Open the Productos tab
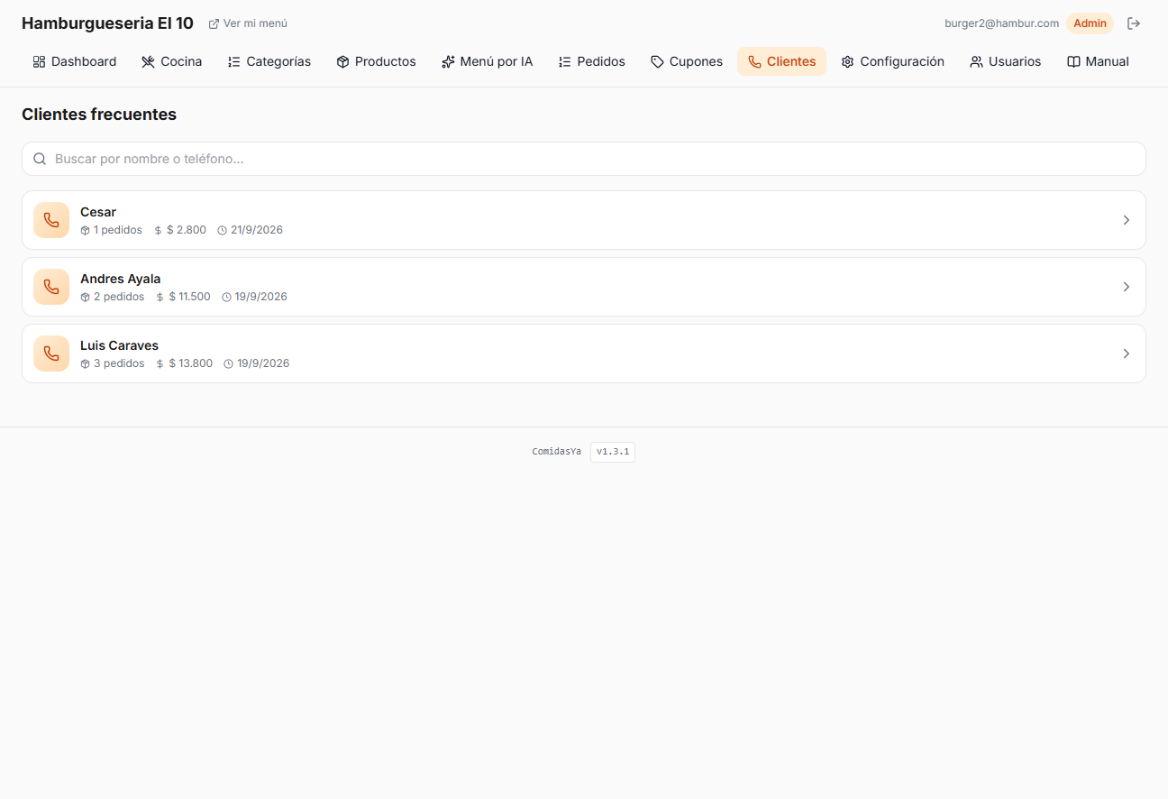1168x799 pixels. click(376, 61)
